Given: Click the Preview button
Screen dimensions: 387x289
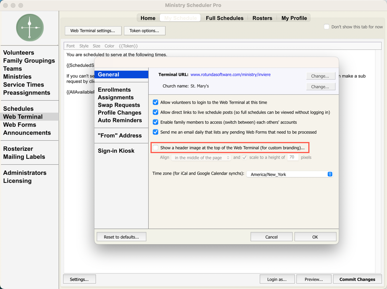Looking at the screenshot, I should click(x=314, y=279).
